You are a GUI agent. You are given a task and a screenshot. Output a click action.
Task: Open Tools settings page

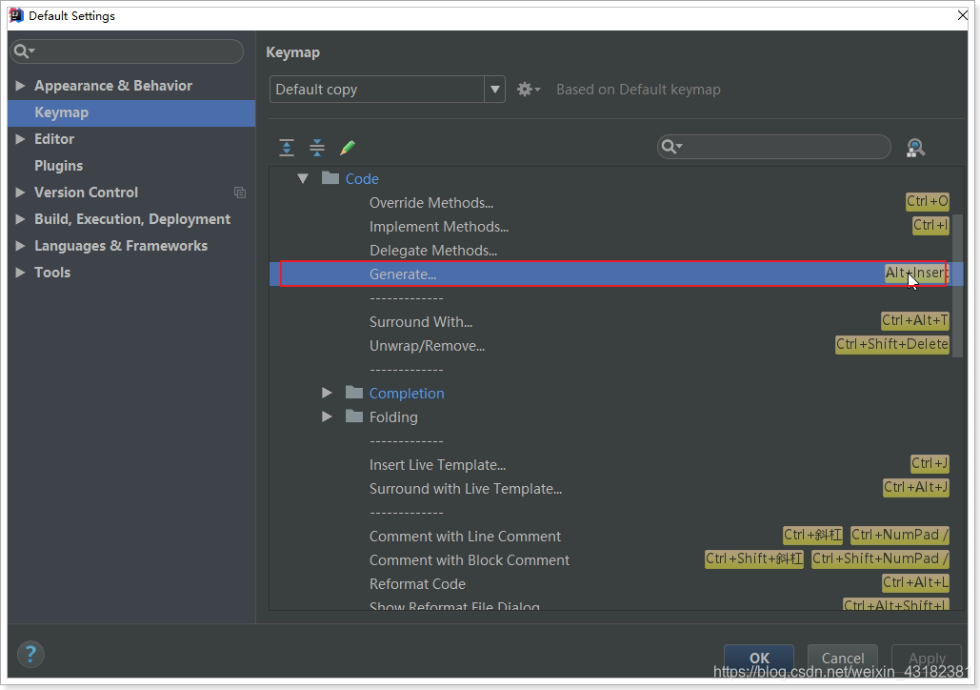[52, 273]
